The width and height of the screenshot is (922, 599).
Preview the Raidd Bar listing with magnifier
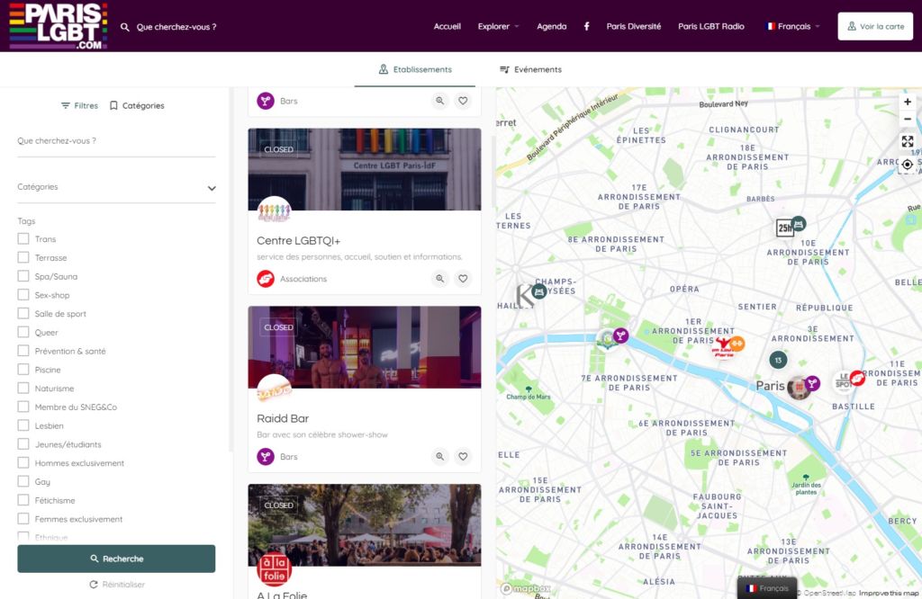(439, 456)
